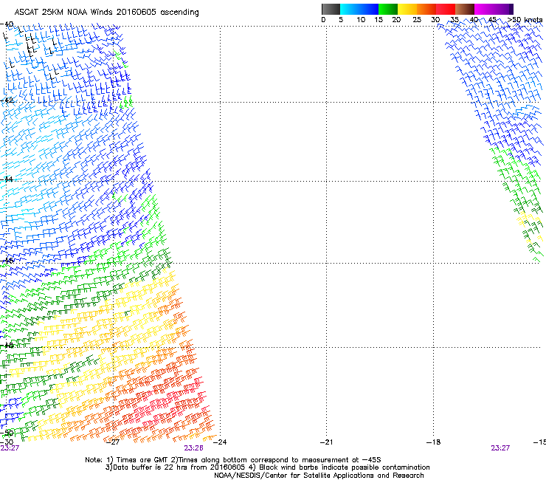The image size is (546, 480).
Task: Click the '23:27' time label near -15
Action: coord(500,448)
